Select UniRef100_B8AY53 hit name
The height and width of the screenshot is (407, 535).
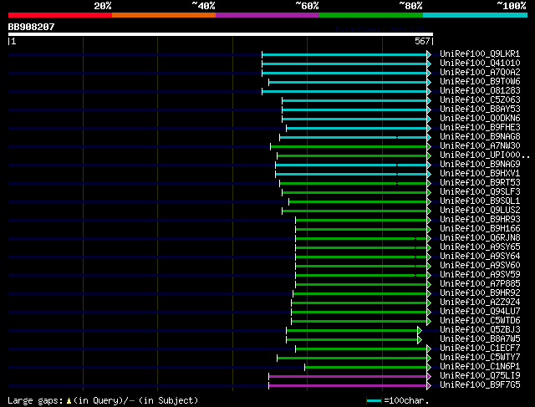click(480, 109)
